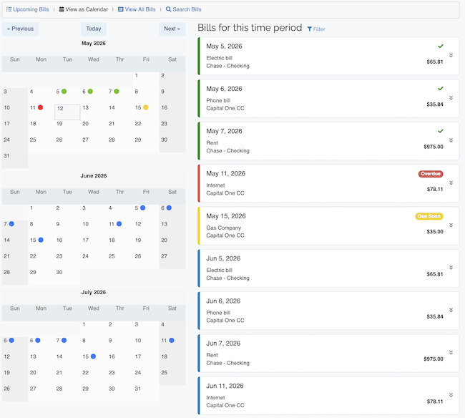This screenshot has width=465, height=418.
Task: Click the blue dot on June 15
Action: (41, 240)
